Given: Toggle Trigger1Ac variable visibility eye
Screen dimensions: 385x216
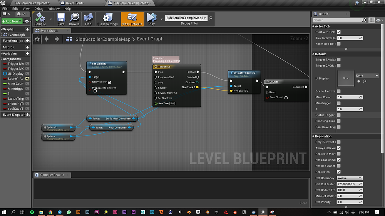Looking at the screenshot, I should point(27,64).
